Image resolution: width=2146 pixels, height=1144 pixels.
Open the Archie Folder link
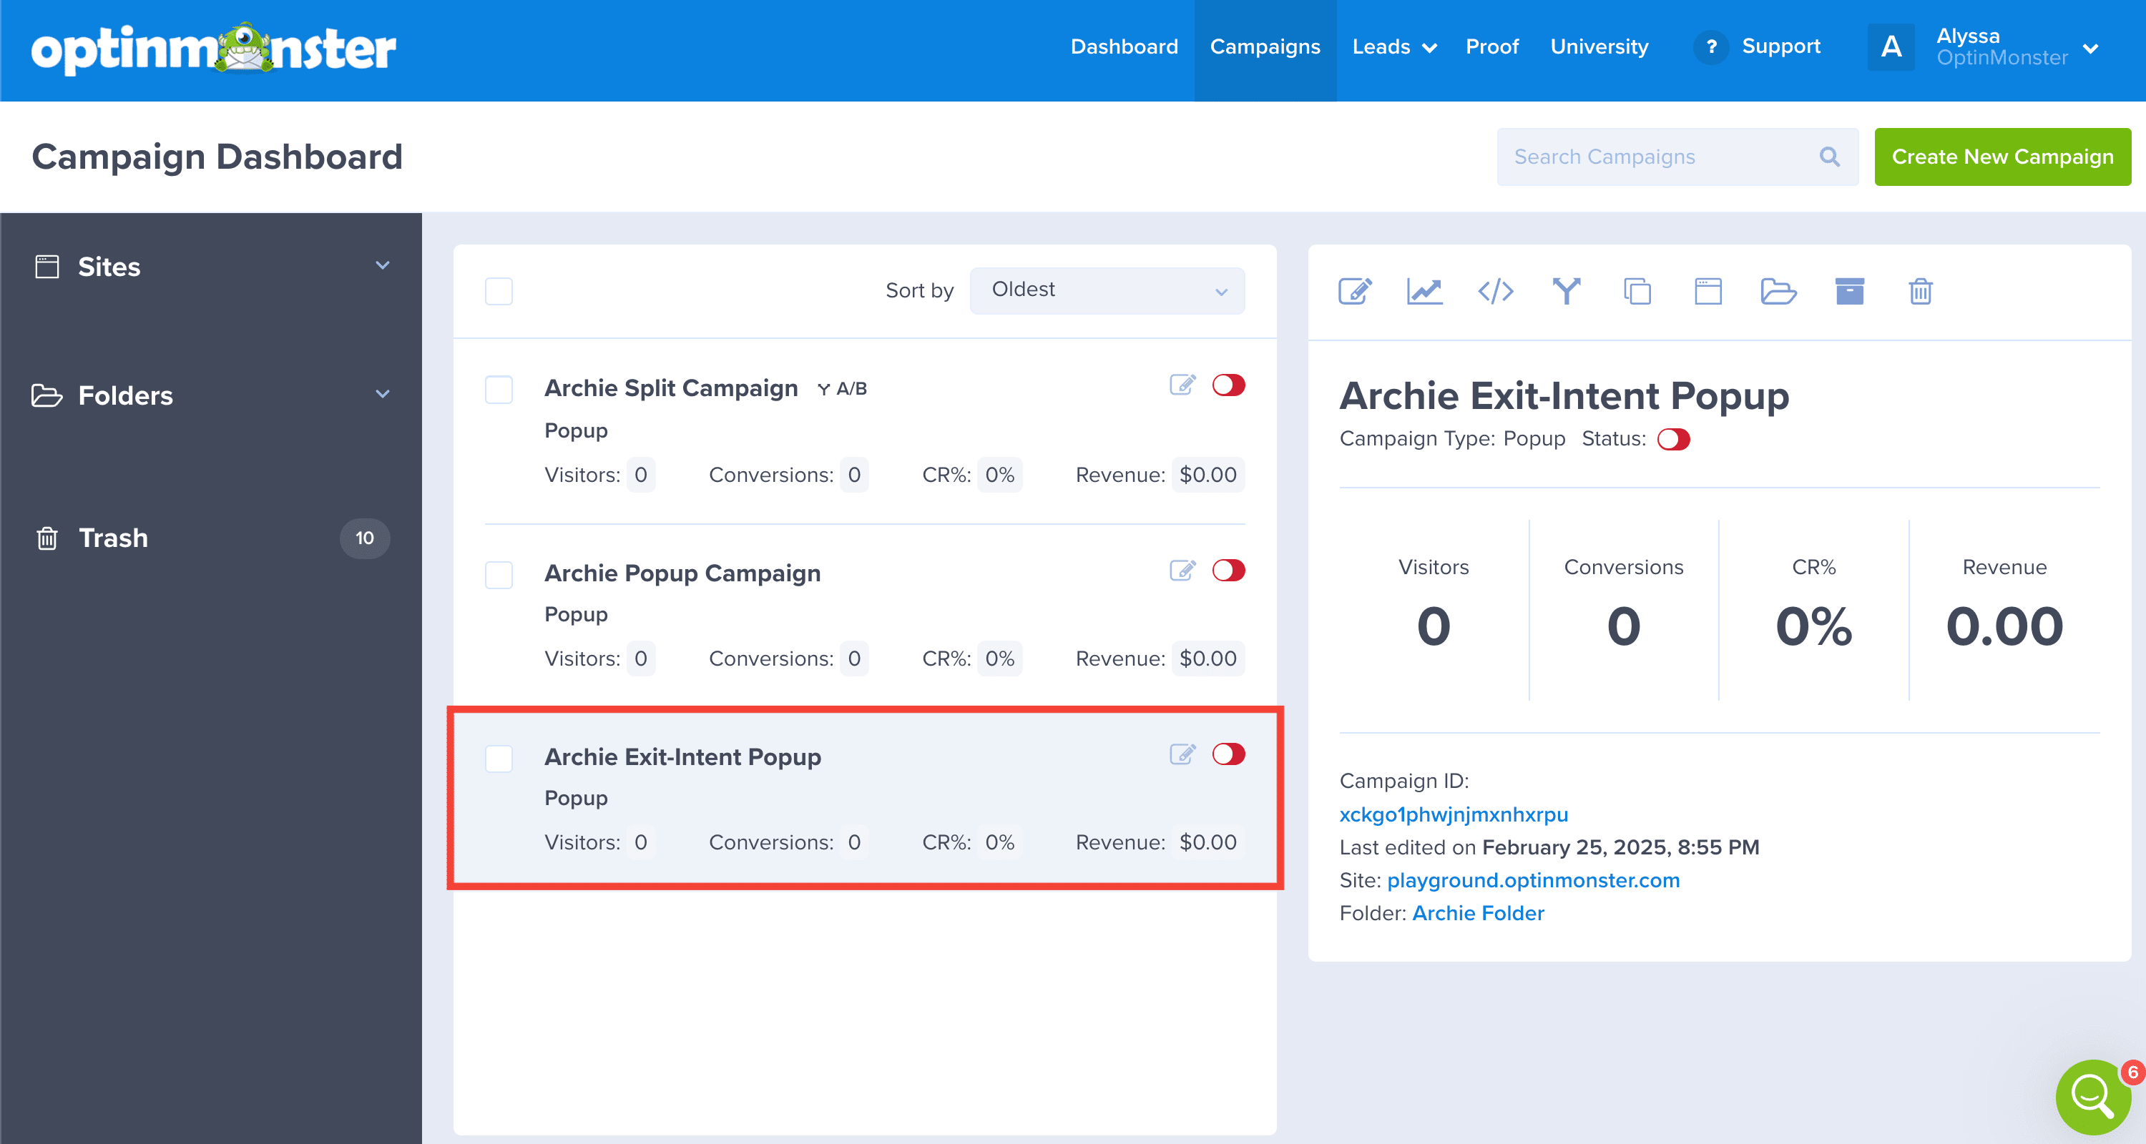1478,913
